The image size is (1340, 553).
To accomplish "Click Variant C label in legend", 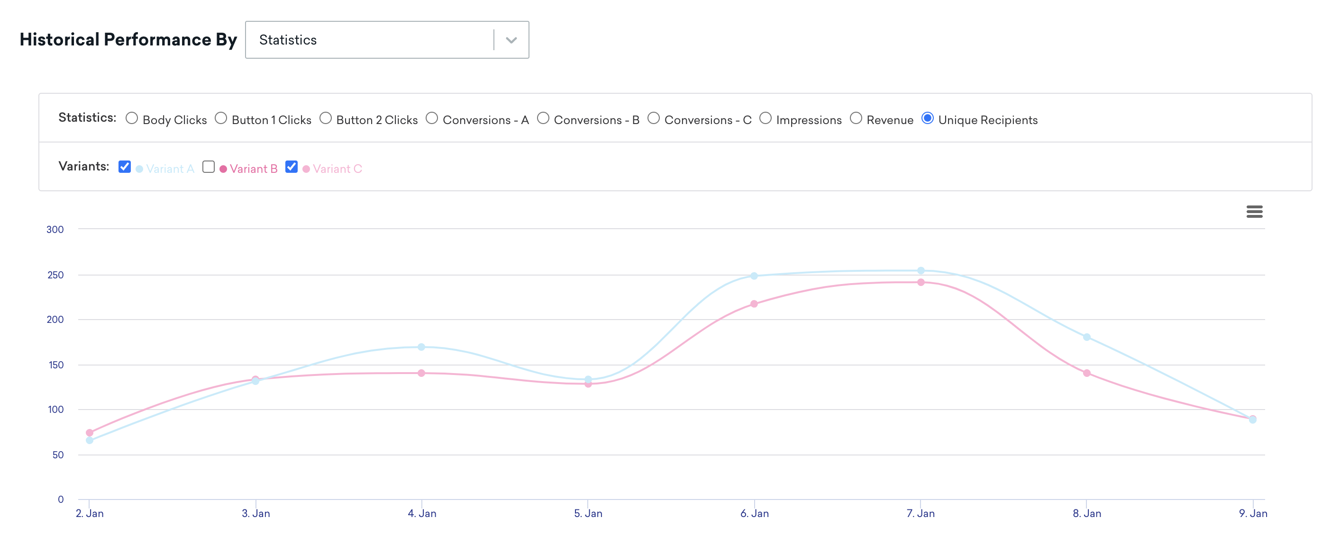I will pos(337,168).
